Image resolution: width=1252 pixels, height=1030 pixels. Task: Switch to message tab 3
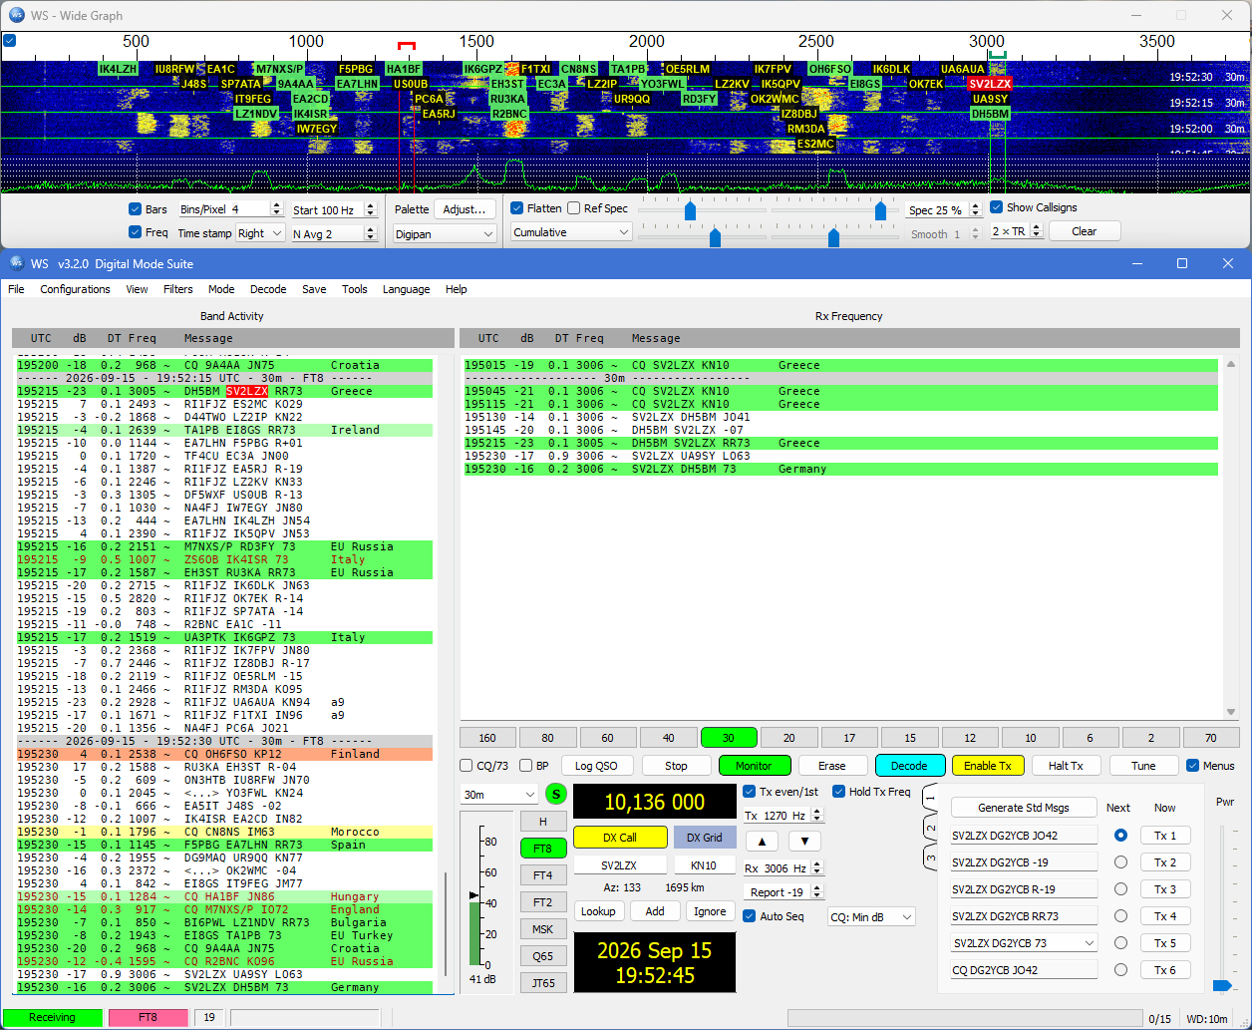[930, 856]
